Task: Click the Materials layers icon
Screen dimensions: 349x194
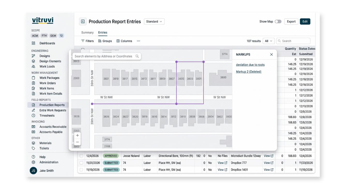Action: [33, 143]
